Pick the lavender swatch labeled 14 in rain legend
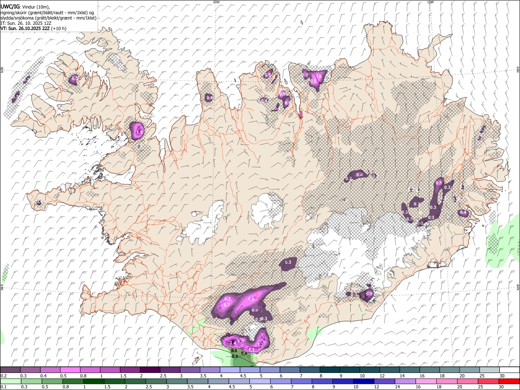520x390 pixels. (x=405, y=381)
